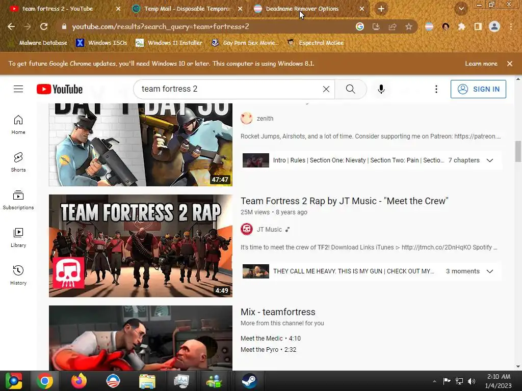This screenshot has height=391, width=522.
Task: Bookmark this page with the star icon
Action: tap(409, 26)
